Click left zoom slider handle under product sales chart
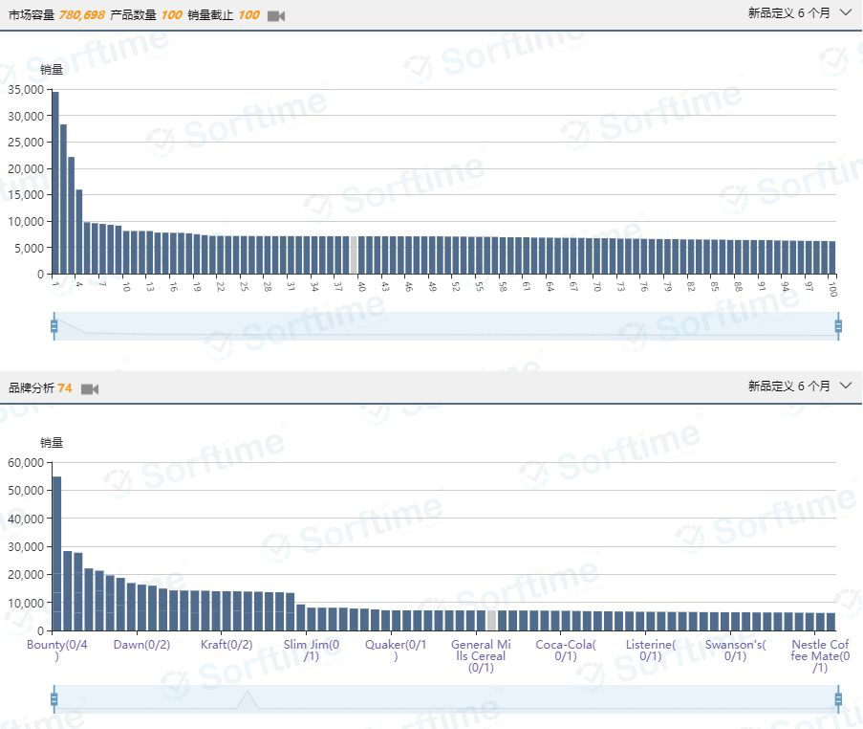The height and width of the screenshot is (729, 863). tap(54, 326)
